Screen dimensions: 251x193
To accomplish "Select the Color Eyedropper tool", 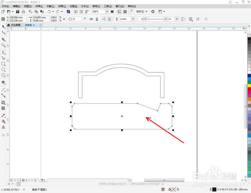I will [3, 116].
